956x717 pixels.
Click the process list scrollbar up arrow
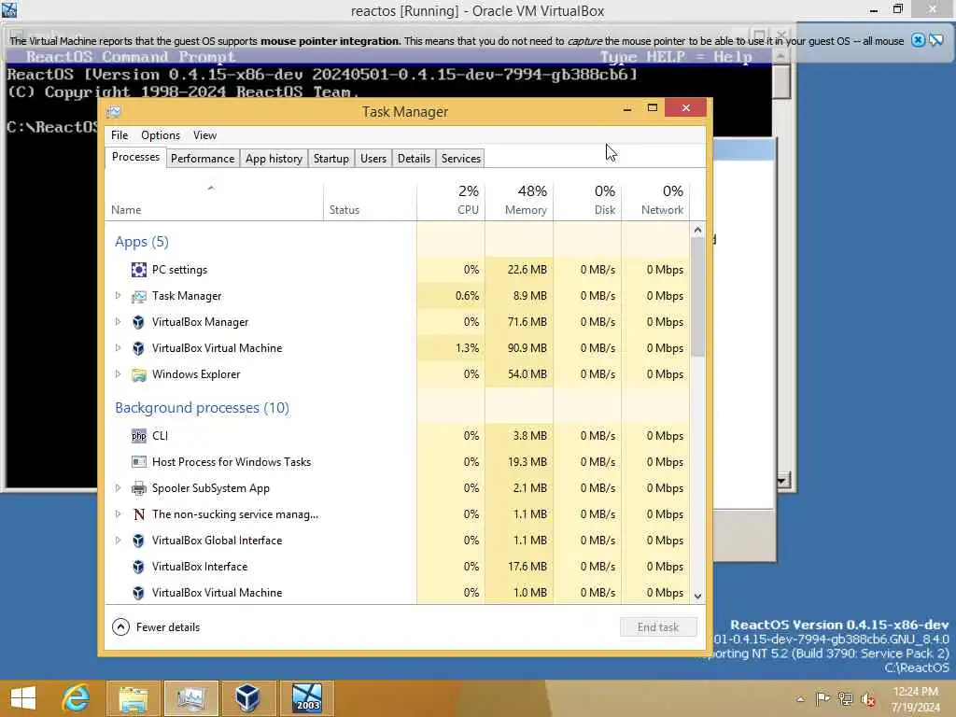(698, 230)
